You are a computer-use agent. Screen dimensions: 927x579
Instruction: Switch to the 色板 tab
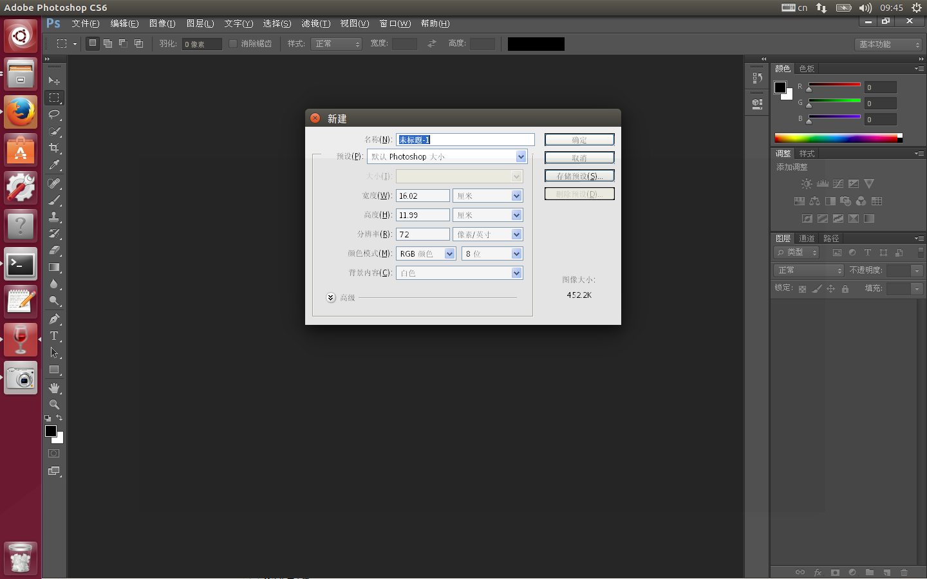(x=807, y=68)
